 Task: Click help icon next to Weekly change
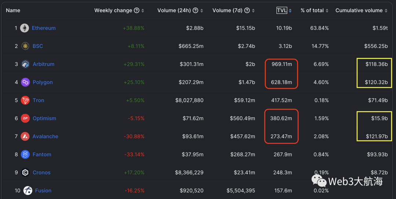click(137, 11)
